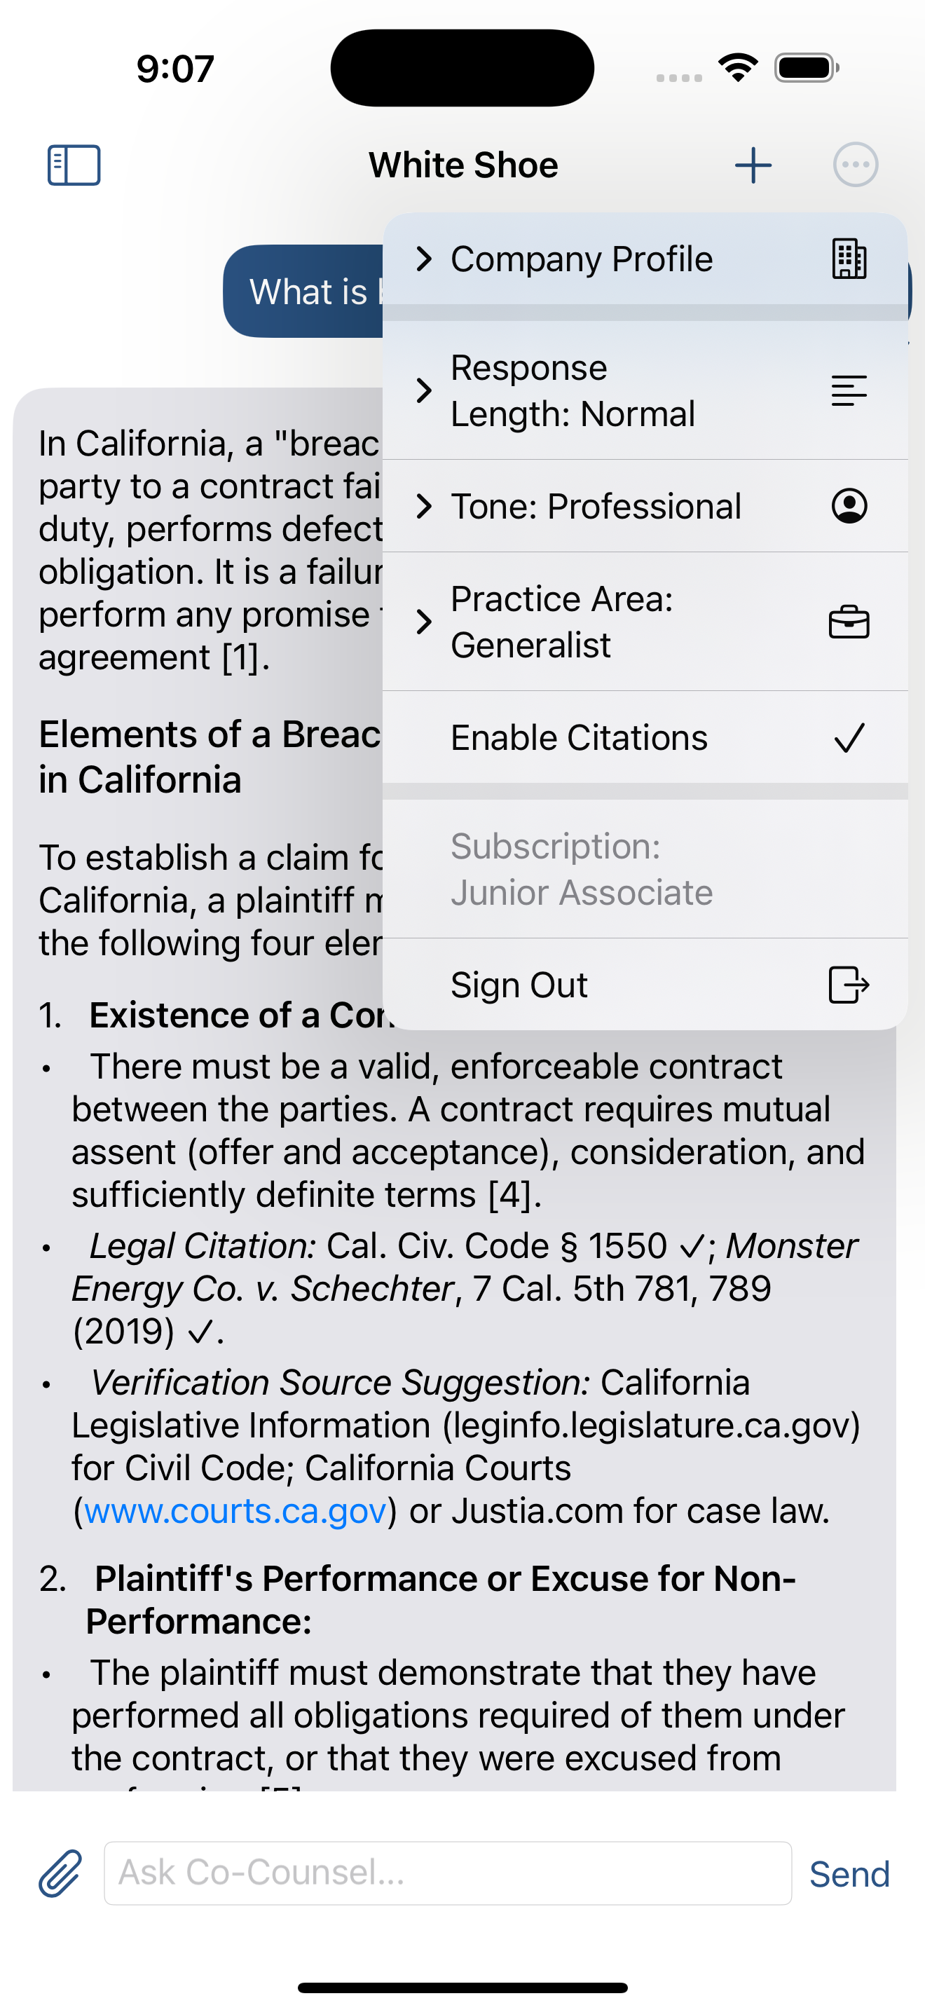Start a new chat with the plus icon

pos(752,165)
